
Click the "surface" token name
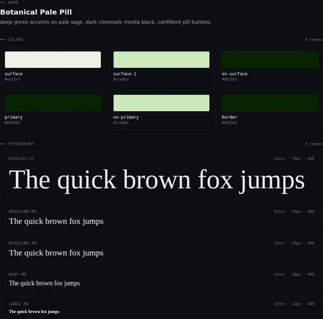point(13,74)
